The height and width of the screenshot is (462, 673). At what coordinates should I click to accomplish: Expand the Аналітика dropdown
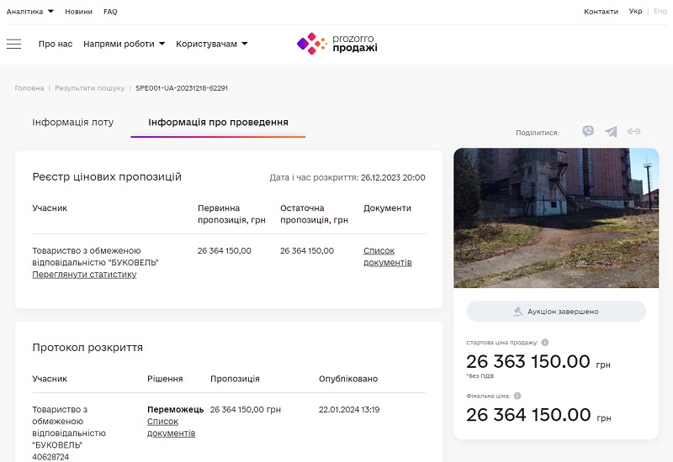tap(29, 12)
